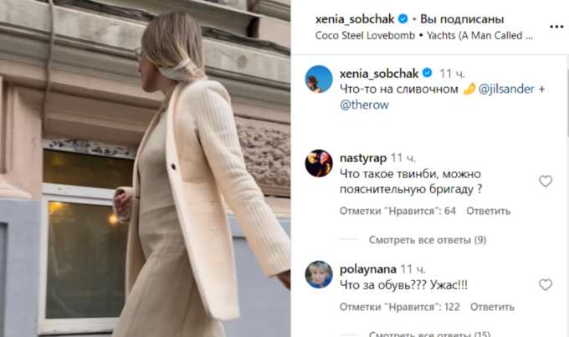The height and width of the screenshot is (337, 569).
Task: Open polaynana profile picture
Action: click(x=319, y=274)
